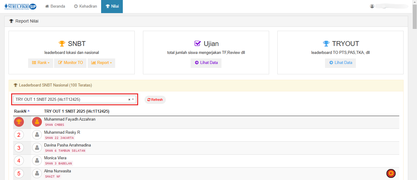Click the user profile icon in navbar

pos(372,6)
